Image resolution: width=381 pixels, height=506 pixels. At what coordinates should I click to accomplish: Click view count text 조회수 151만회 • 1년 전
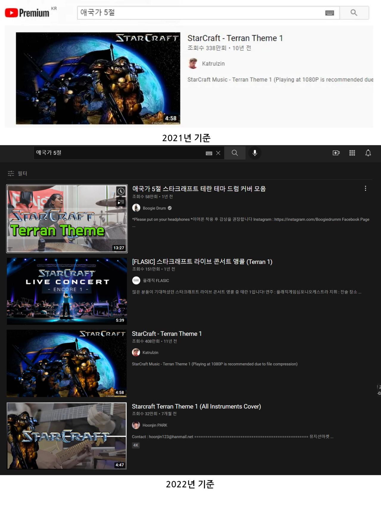point(154,269)
